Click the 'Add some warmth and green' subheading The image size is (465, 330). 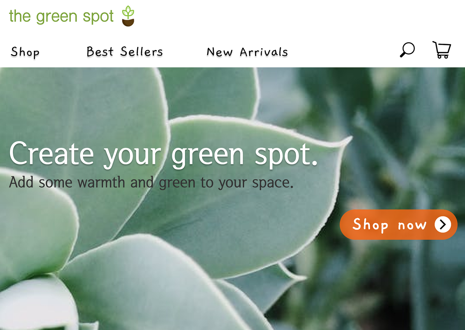[151, 183]
